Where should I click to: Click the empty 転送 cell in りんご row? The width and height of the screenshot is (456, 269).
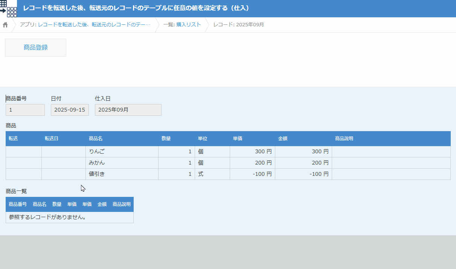23,152
